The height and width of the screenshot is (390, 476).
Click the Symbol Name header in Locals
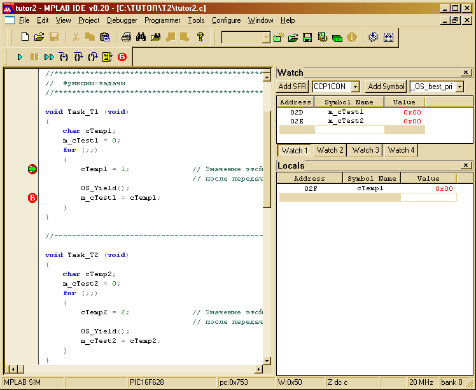pos(372,179)
